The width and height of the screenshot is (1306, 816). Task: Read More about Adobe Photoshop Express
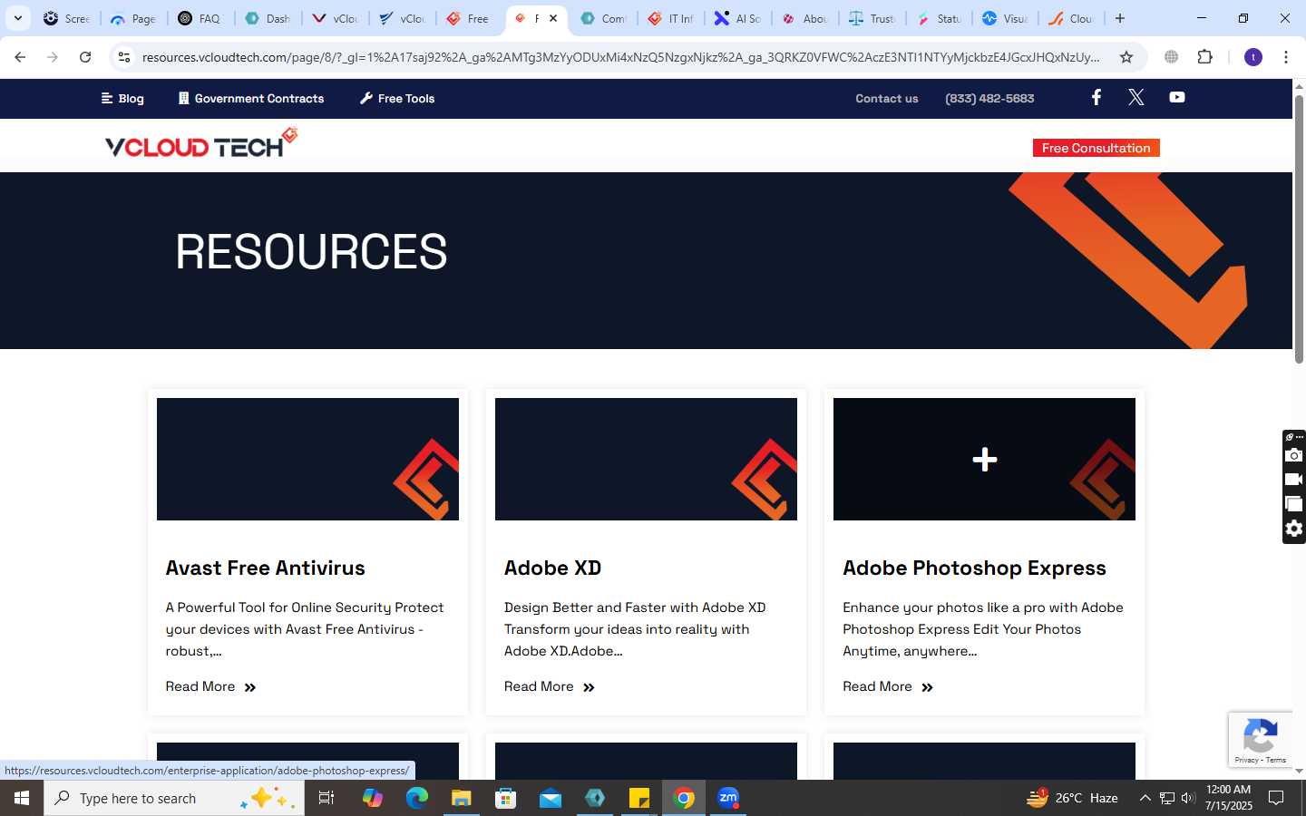(x=887, y=686)
